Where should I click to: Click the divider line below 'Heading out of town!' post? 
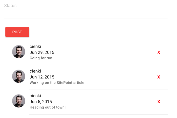point(99,114)
